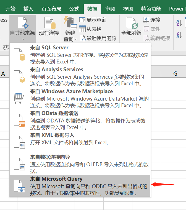Expand the 新建查询 dropdown
The width and height of the screenshot is (186, 210).
click(76, 39)
